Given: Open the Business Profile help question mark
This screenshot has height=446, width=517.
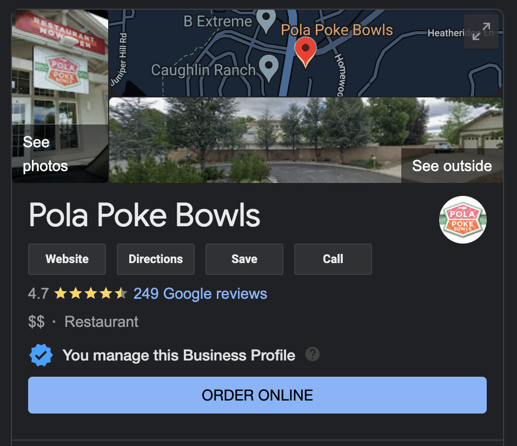Looking at the screenshot, I should 312,354.
